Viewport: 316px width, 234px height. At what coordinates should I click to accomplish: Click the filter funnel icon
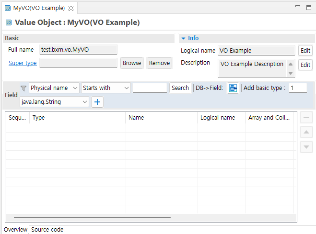23,88
